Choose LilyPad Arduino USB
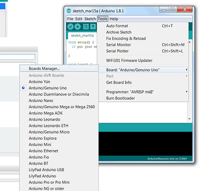Image resolution: width=213 pixels, height=191 pixels. [x=59, y=170]
